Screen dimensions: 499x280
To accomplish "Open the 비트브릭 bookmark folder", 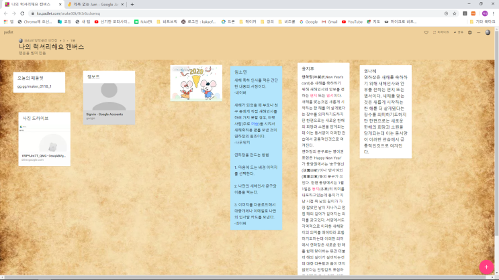I will 167,21.
